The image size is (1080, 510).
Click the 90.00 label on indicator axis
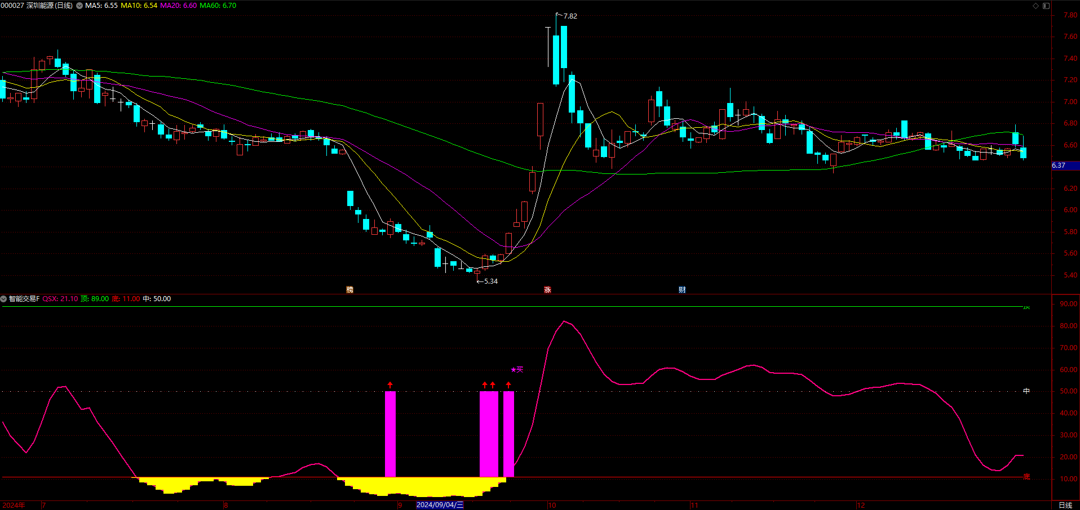pyautogui.click(x=1069, y=304)
